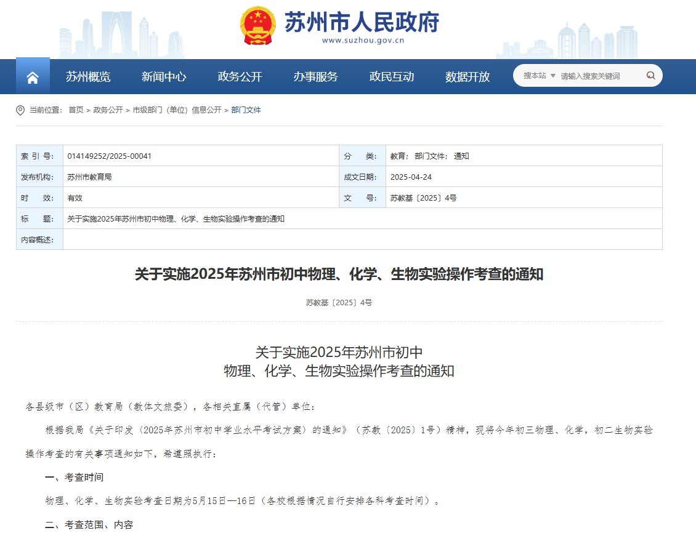Click the 部门文件 breadcrumb link
Viewport: 696px width, 533px height.
pos(246,110)
